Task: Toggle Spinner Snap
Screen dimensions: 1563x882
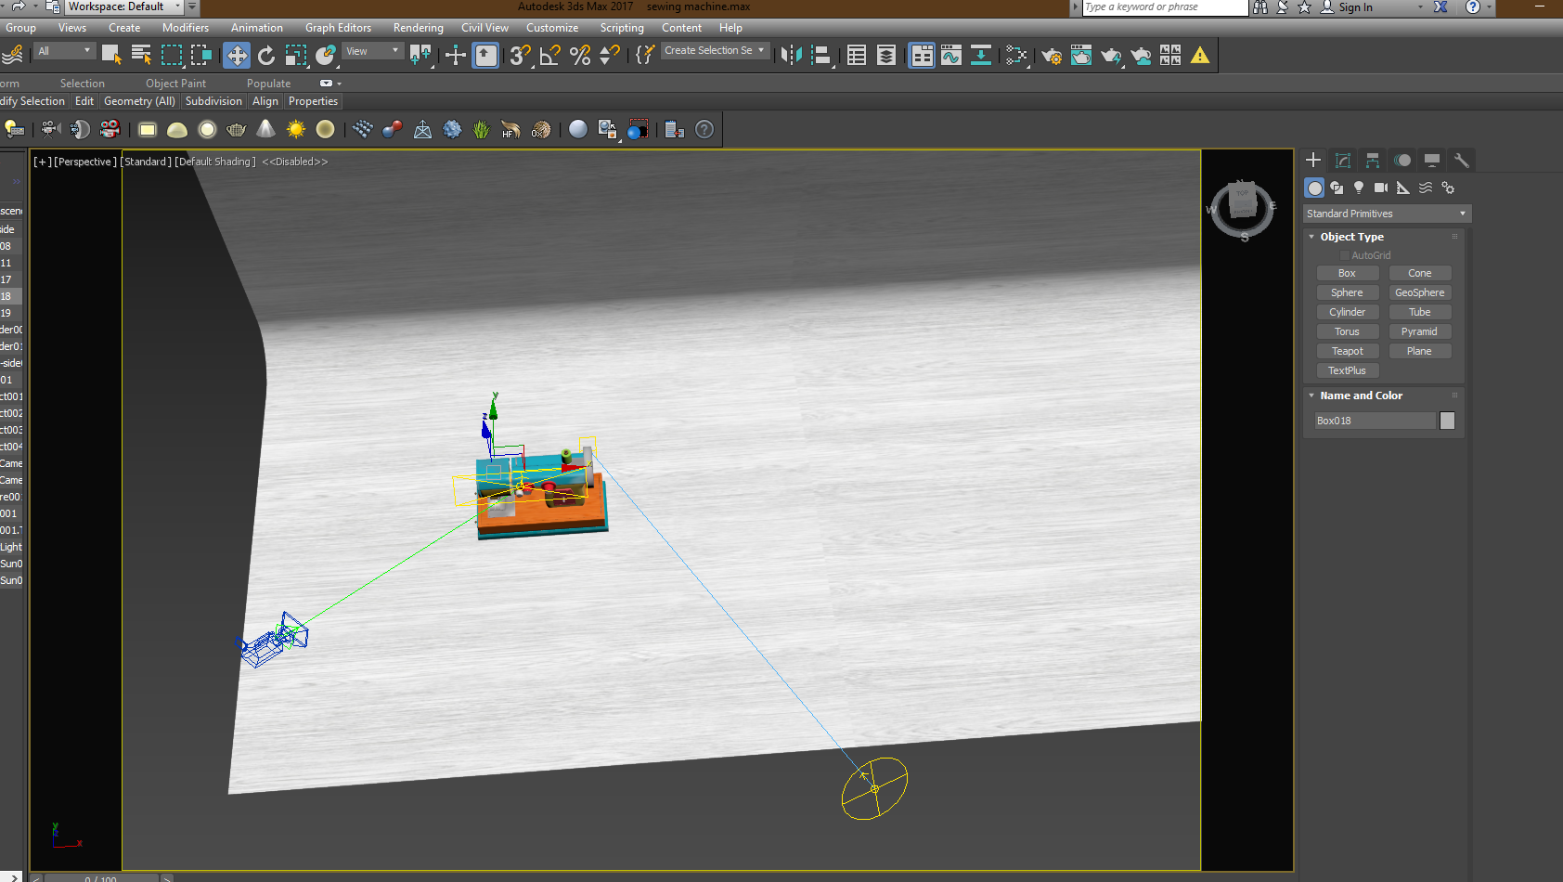Action: [610, 56]
